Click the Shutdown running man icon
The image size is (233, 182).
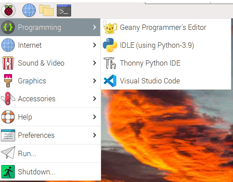point(8,172)
